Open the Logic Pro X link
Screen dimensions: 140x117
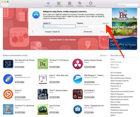pos(115,89)
